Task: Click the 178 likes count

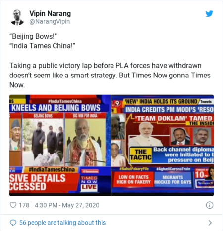Action: pos(24,205)
